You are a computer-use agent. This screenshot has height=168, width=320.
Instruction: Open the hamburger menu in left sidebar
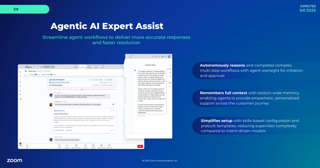20,72
